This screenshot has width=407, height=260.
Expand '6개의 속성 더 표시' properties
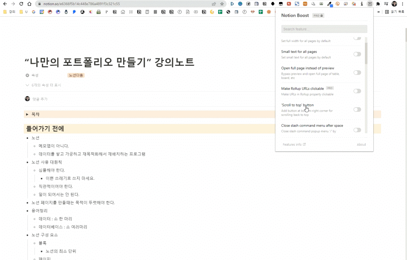[x=43, y=85]
